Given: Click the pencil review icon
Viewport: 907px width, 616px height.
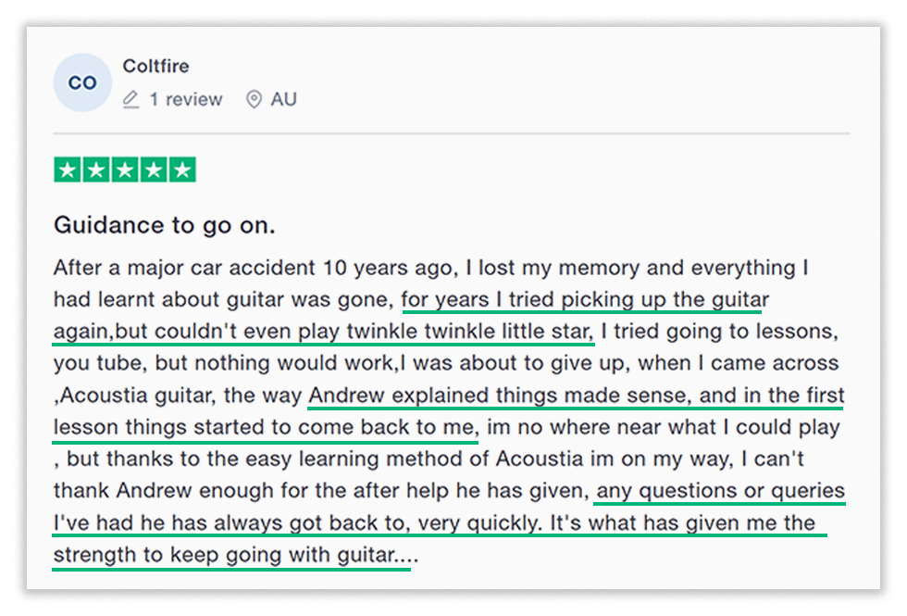Looking at the screenshot, I should pos(131,99).
